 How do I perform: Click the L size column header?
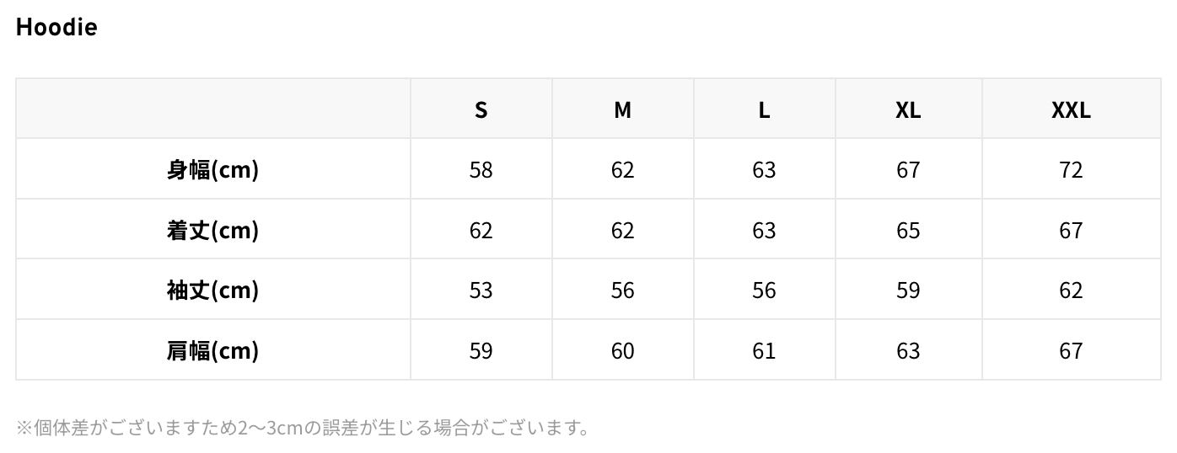[764, 109]
